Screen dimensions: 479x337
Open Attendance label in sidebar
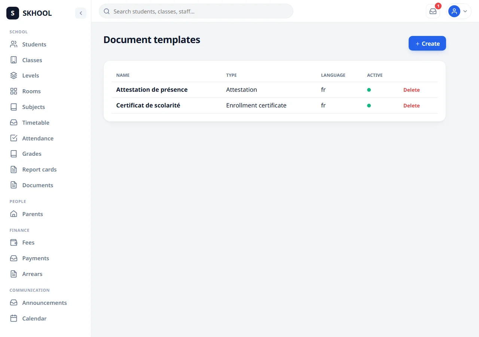38,138
